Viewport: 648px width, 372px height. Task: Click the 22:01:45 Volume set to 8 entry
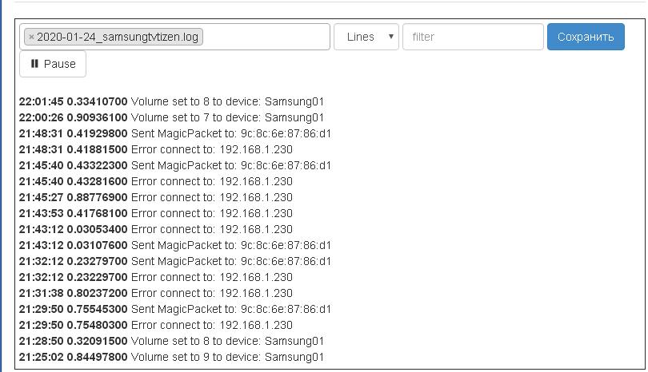click(171, 101)
